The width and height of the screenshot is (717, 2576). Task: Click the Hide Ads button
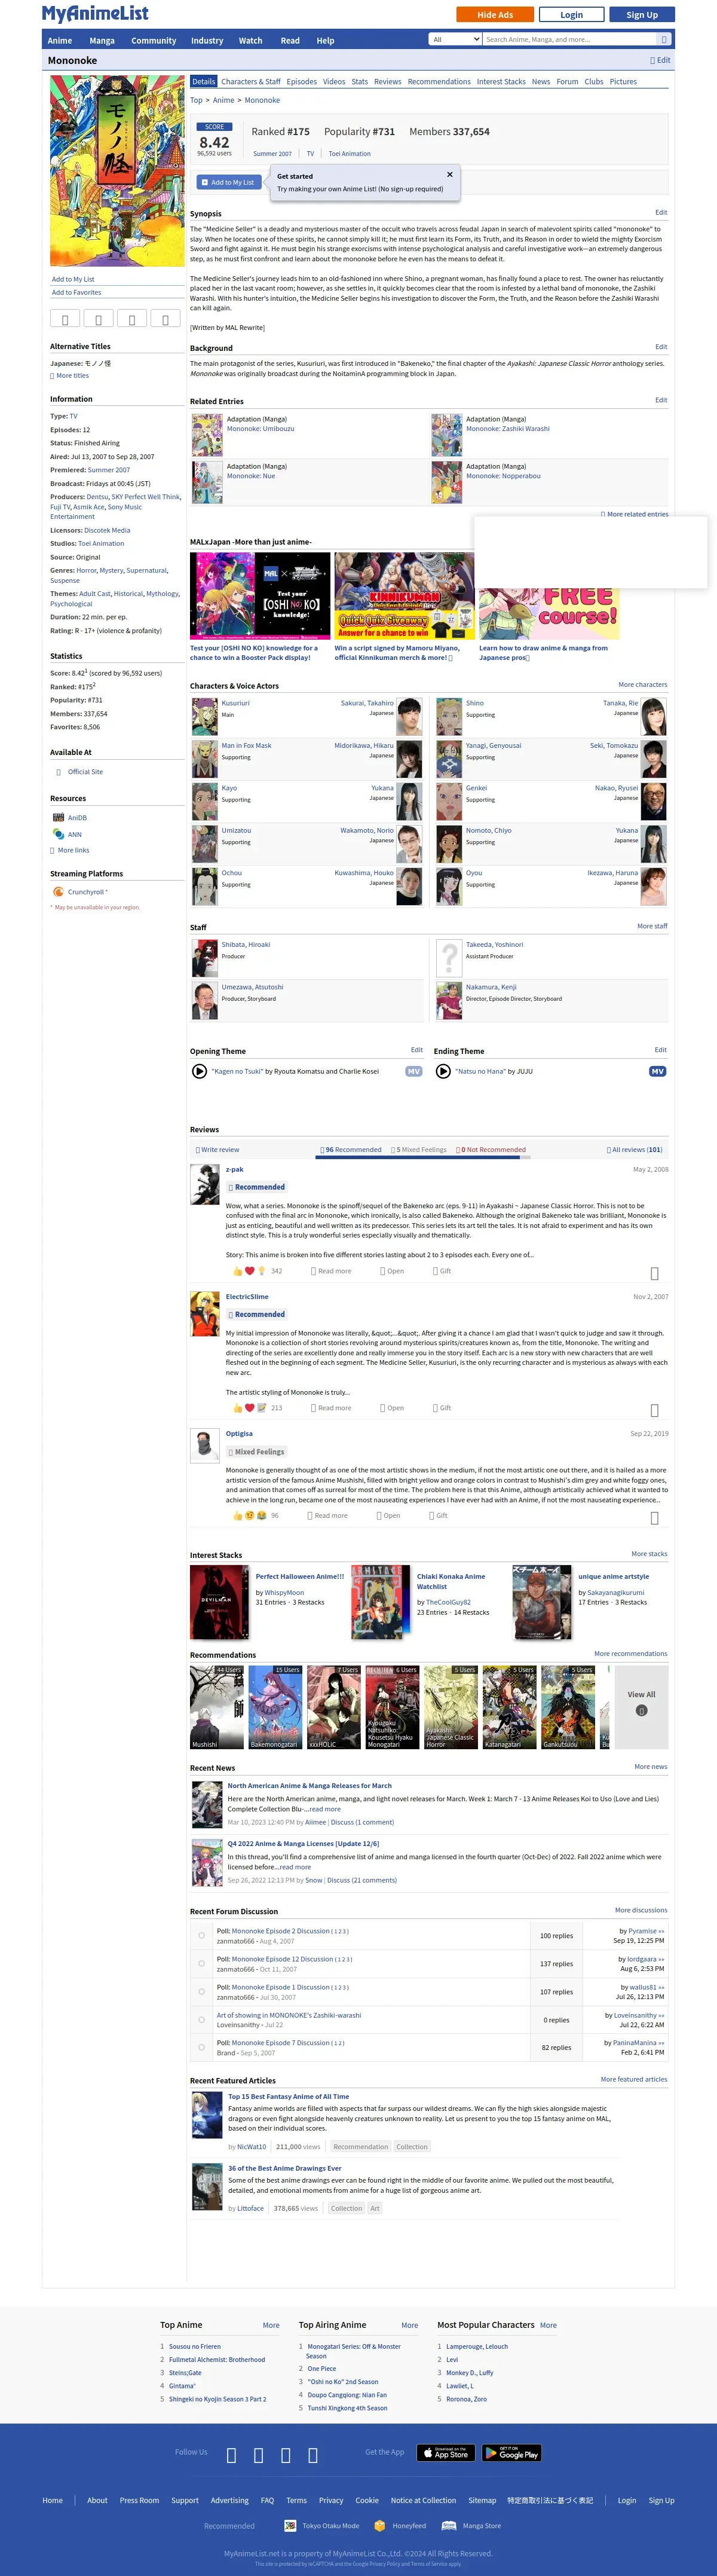coord(494,14)
